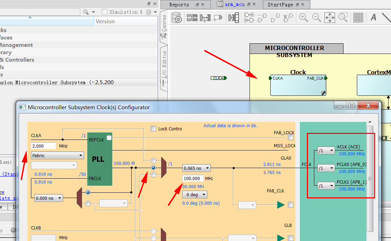The image size is (391, 241).
Task: Click the Clock block in the canvas
Action: click(298, 86)
